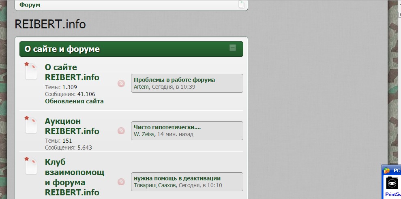Click the page icon in the Форум bar
This screenshot has width=401, height=199.
tap(242, 4)
